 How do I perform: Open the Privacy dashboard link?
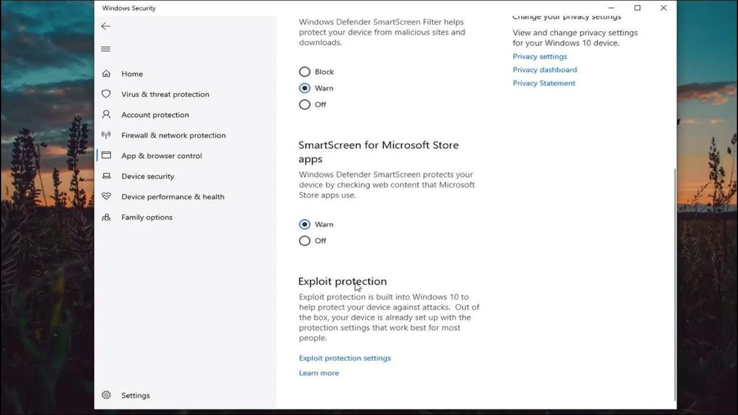click(x=545, y=70)
